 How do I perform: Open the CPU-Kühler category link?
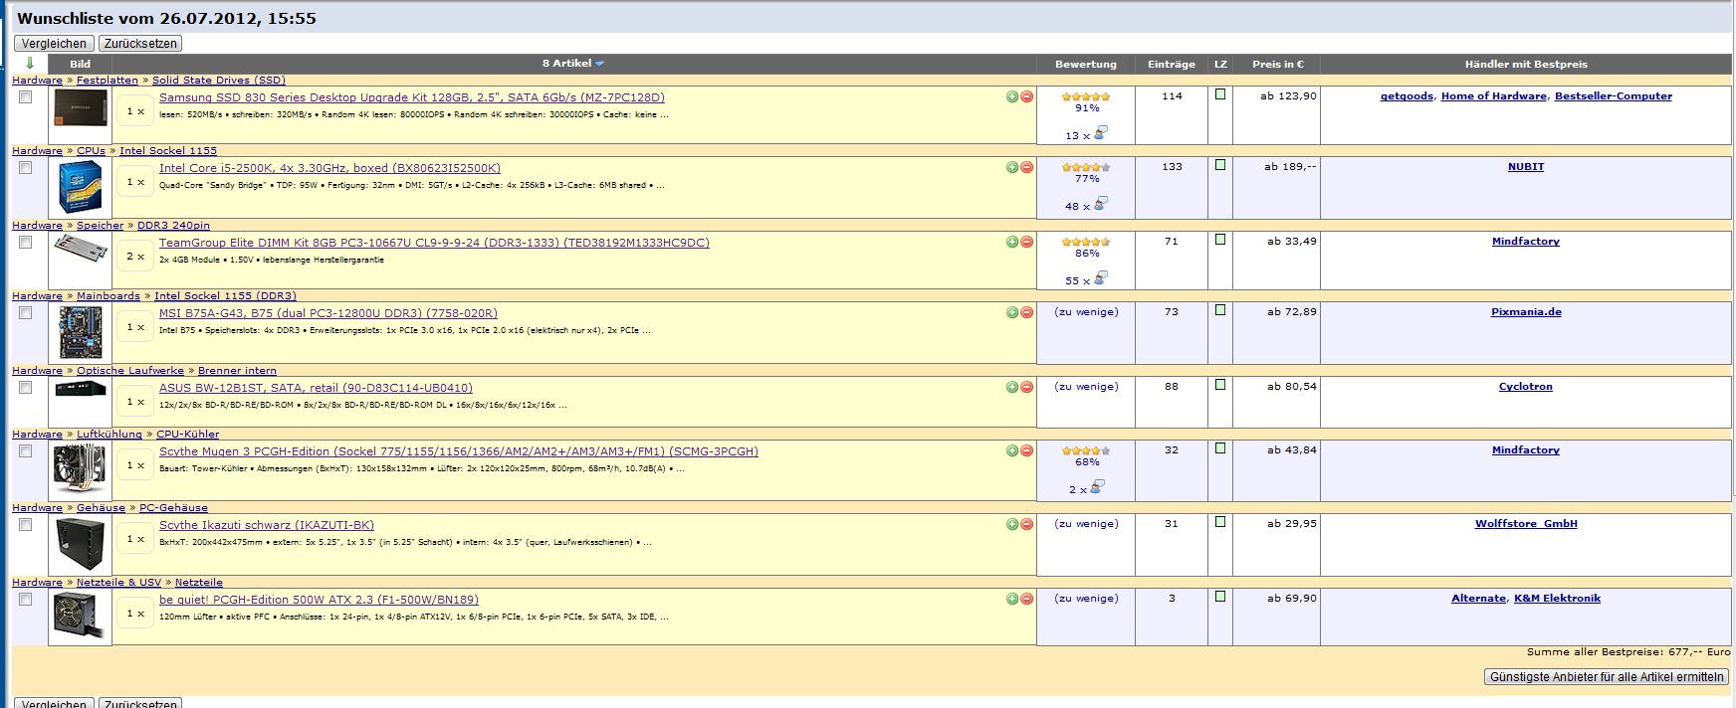pyautogui.click(x=187, y=435)
